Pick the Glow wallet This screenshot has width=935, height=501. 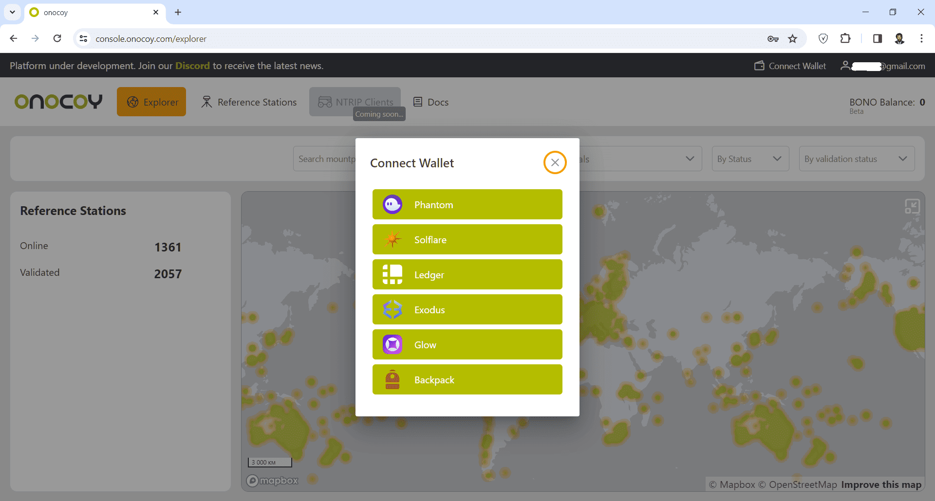tap(467, 344)
